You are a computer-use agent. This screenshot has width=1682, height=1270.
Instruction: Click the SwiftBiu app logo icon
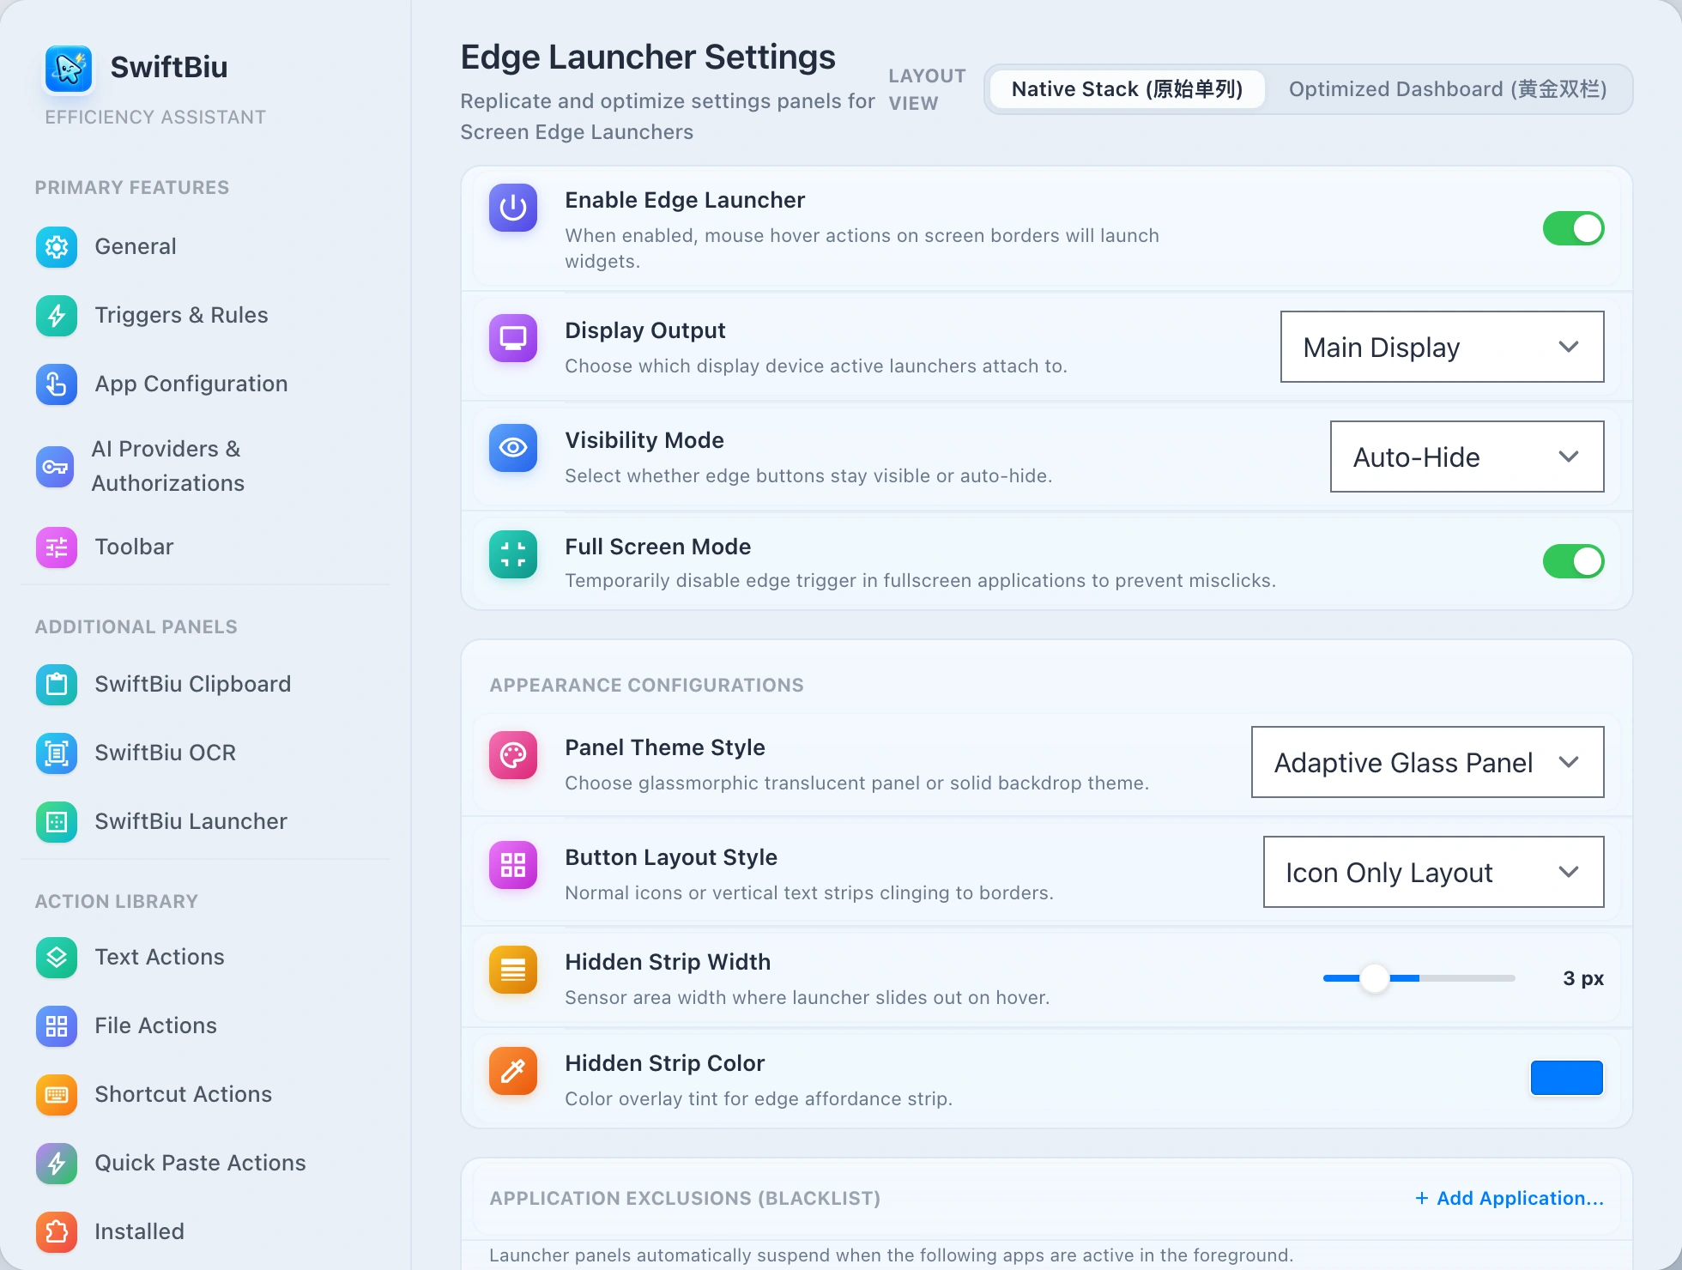point(69,68)
